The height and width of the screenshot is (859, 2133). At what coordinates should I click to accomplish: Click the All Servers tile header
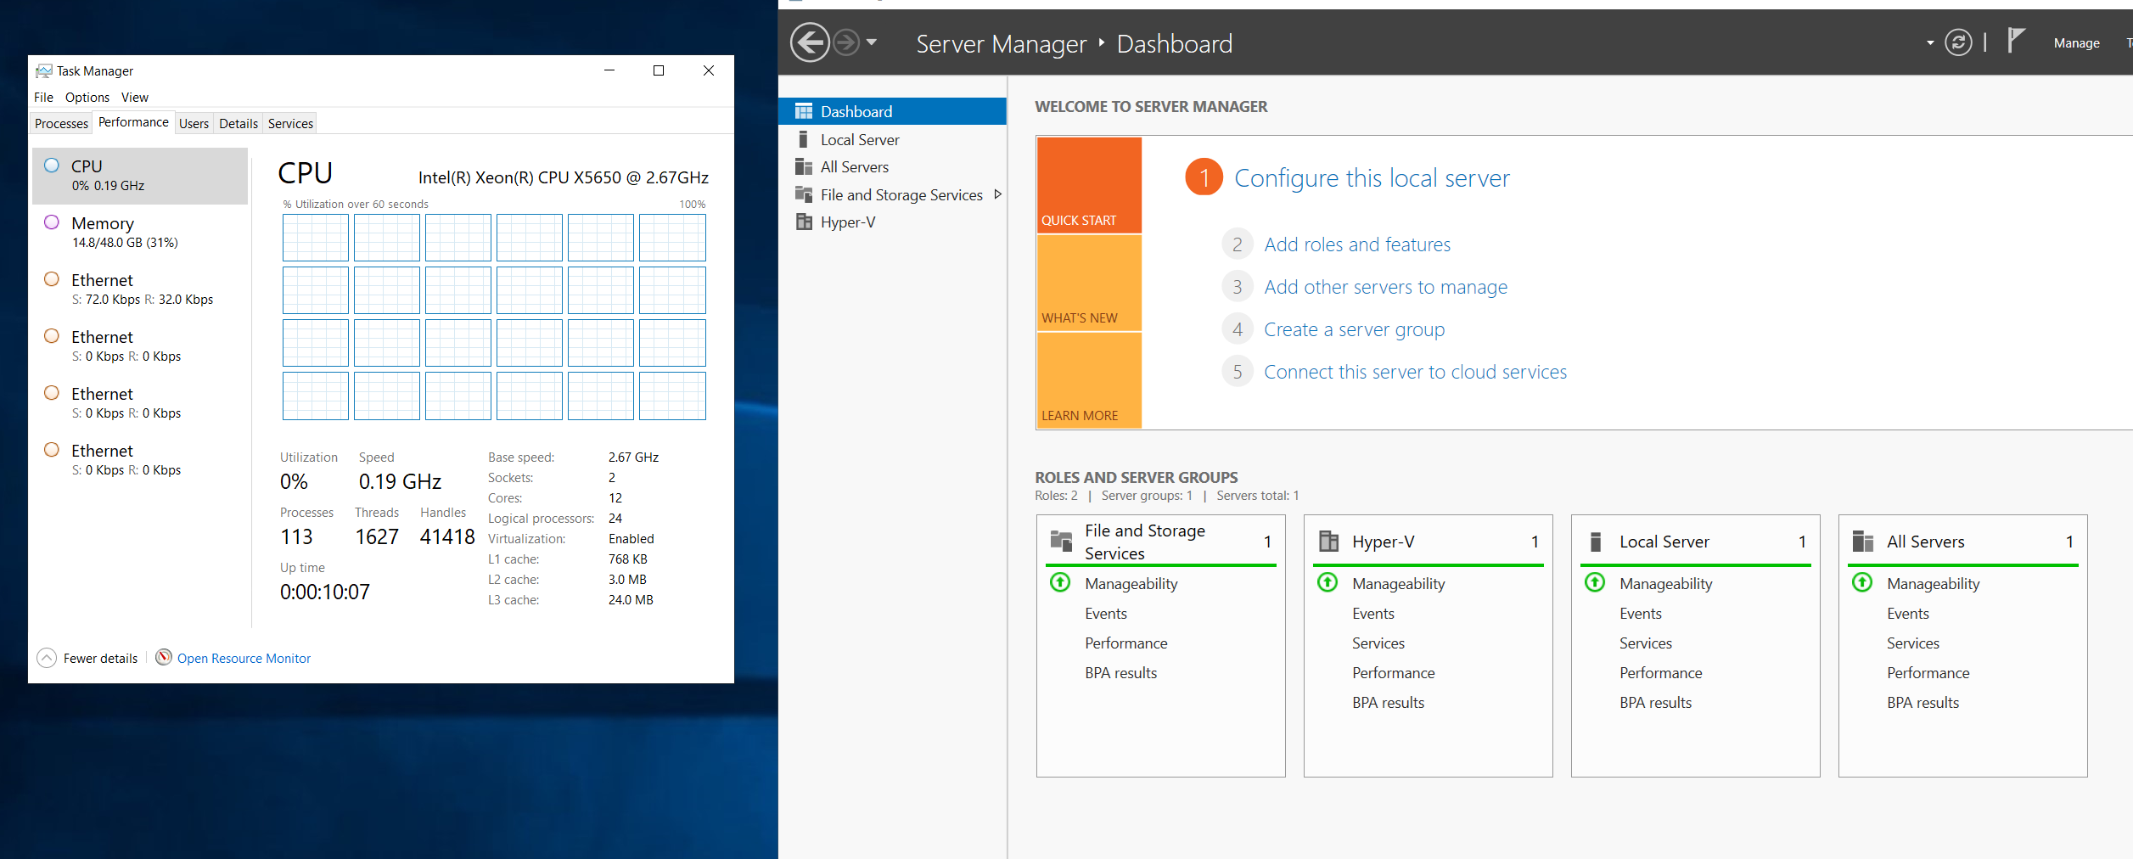click(x=1962, y=542)
